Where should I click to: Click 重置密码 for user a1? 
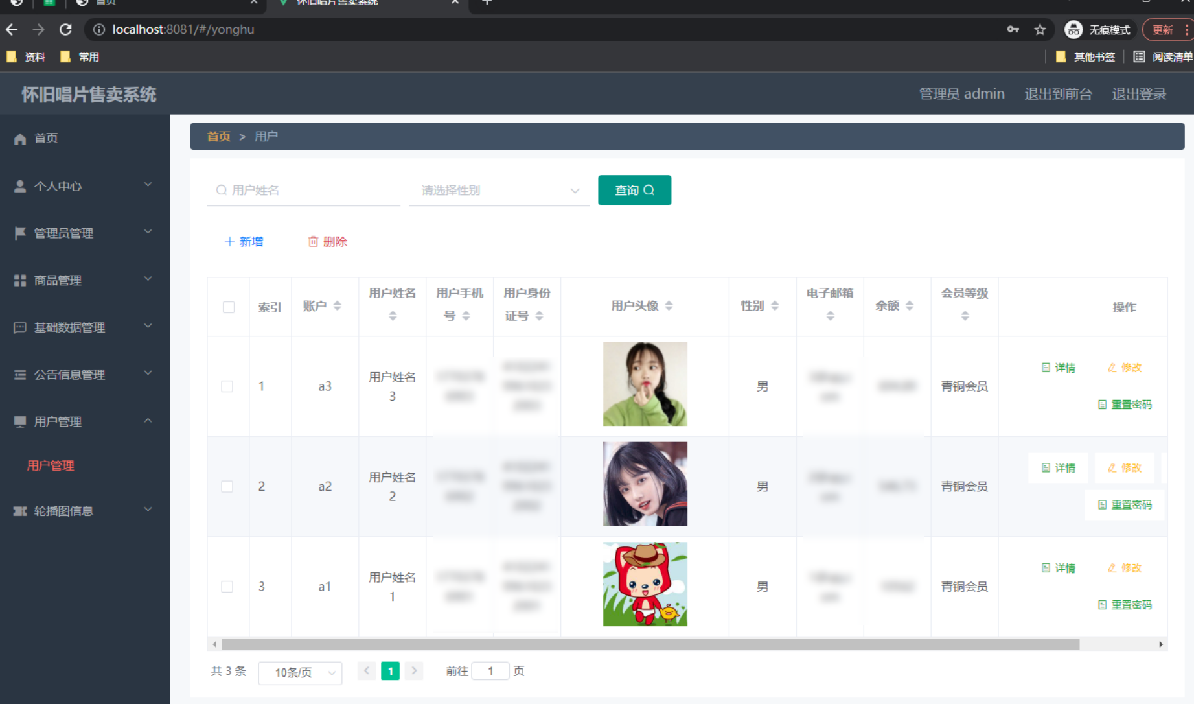1125,605
